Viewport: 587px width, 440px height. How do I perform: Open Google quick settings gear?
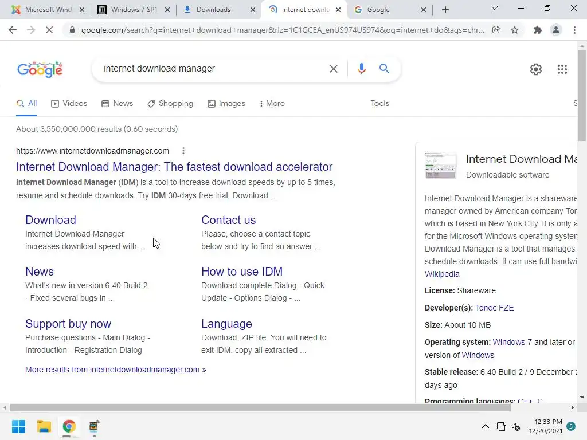pyautogui.click(x=536, y=69)
